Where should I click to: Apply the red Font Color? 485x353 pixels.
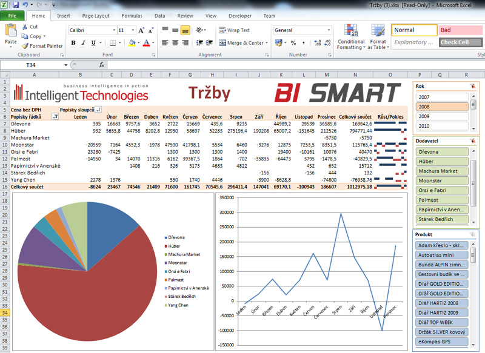146,43
